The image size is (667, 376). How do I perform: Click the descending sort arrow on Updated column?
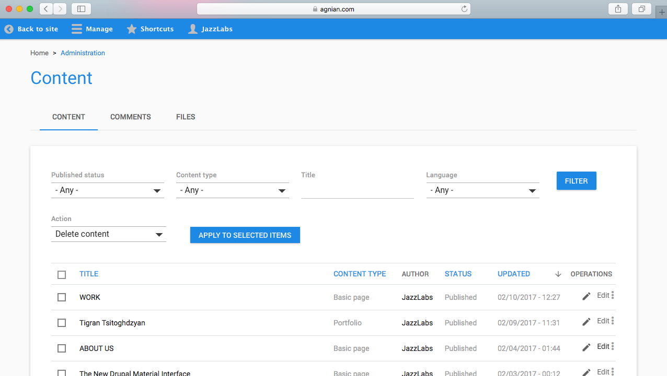558,274
